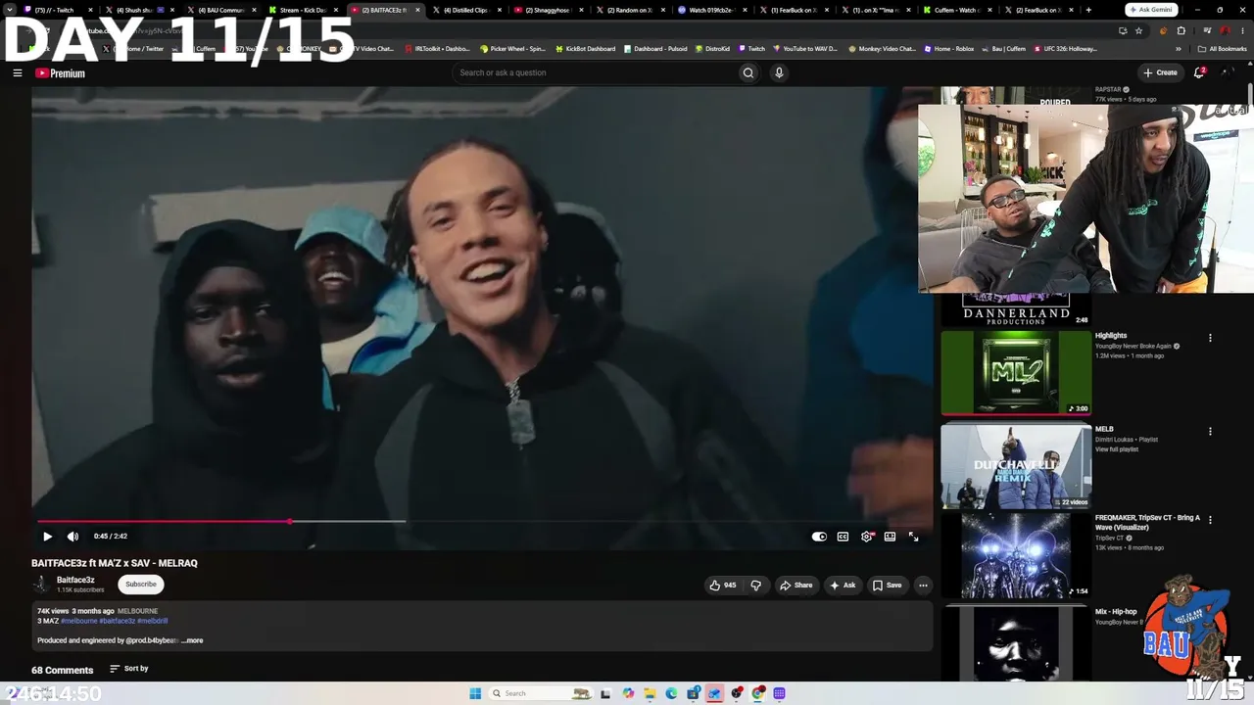The width and height of the screenshot is (1254, 705).
Task: Open the All Bookmarks folder
Action: pos(1223,48)
